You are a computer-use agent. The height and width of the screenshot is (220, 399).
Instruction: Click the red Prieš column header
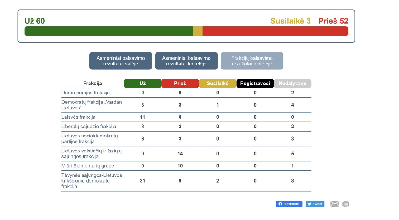pyautogui.click(x=180, y=84)
